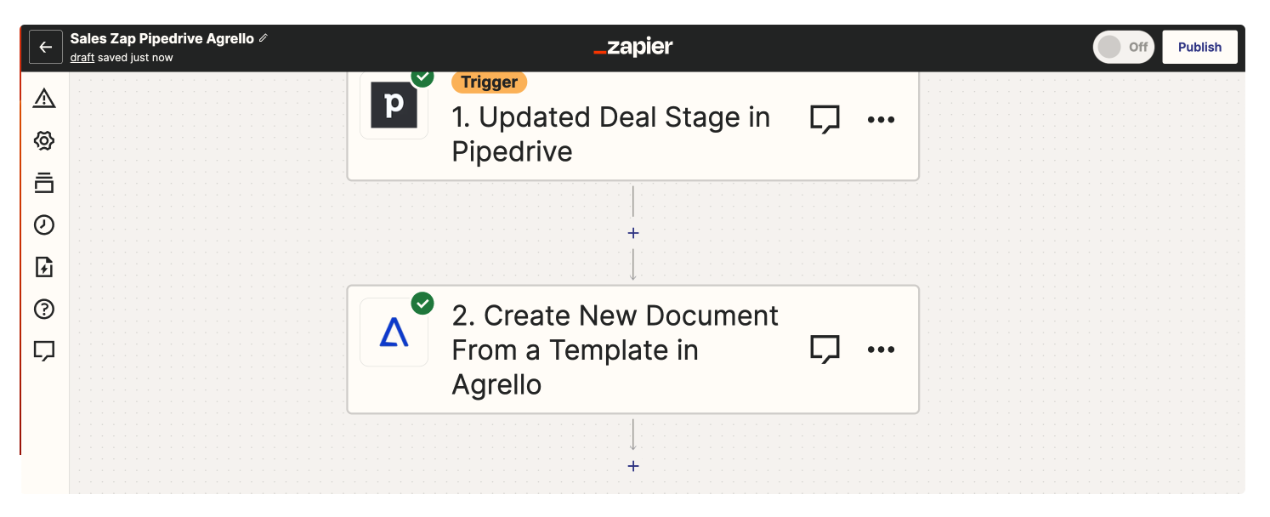
Task: Publish the Zap
Action: (x=1199, y=48)
